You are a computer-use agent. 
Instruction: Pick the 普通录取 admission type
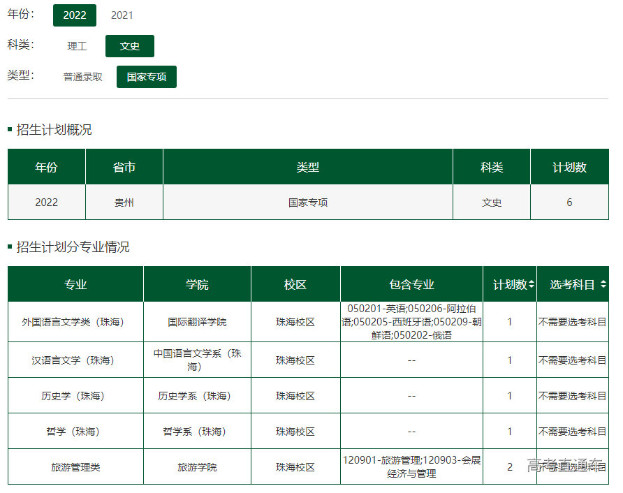coord(83,77)
